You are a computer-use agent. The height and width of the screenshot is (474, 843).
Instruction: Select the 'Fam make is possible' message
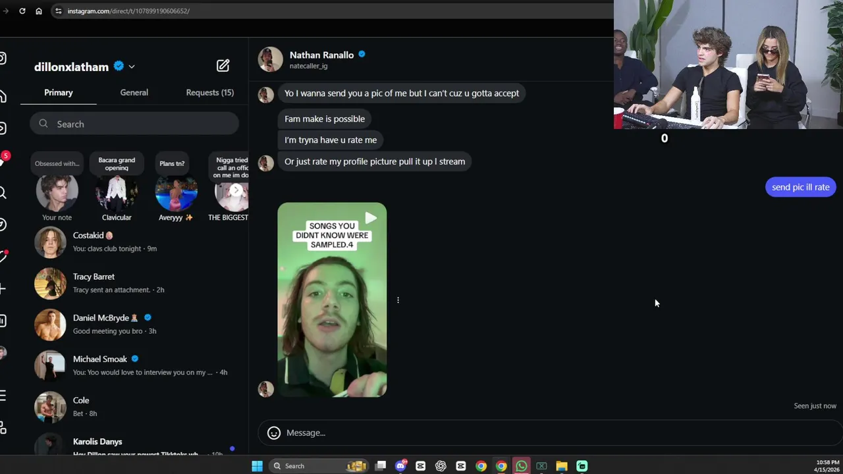coord(325,118)
